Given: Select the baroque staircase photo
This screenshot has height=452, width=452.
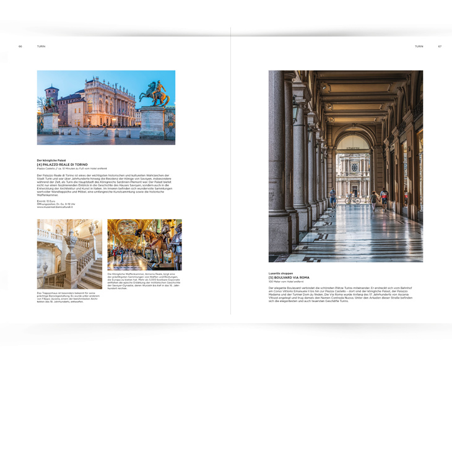Looking at the screenshot, I should (69, 253).
